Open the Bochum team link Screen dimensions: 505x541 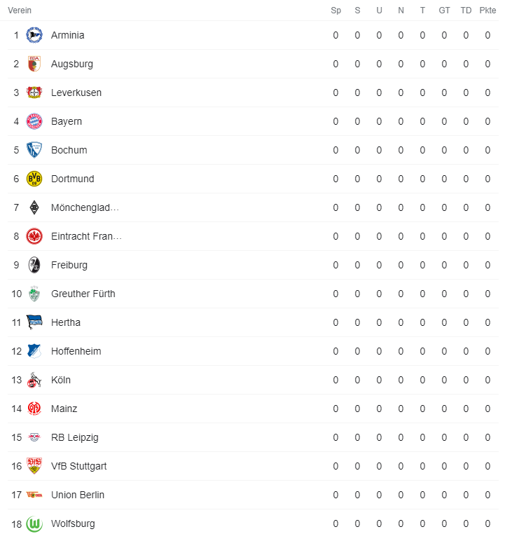pos(69,150)
